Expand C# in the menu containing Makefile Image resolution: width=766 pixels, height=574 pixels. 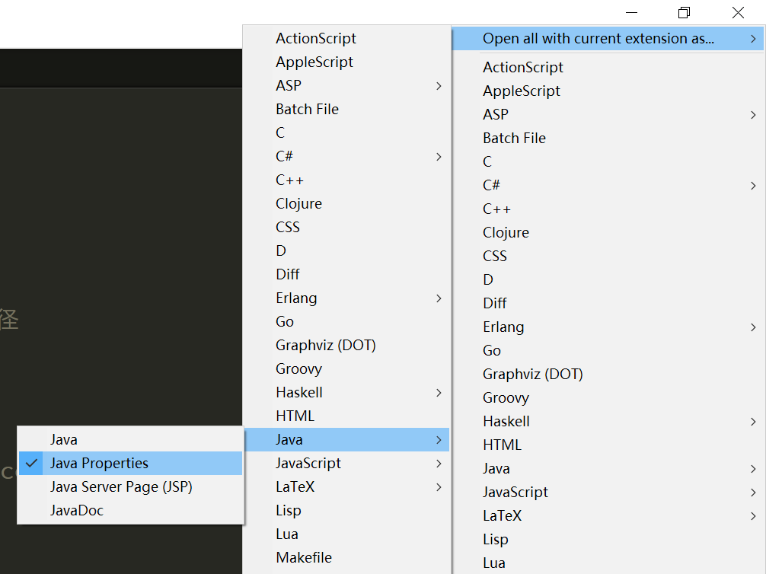(x=346, y=156)
